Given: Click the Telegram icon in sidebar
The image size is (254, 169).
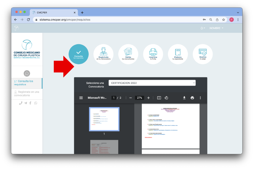Looking at the screenshot, I should coord(25,103).
